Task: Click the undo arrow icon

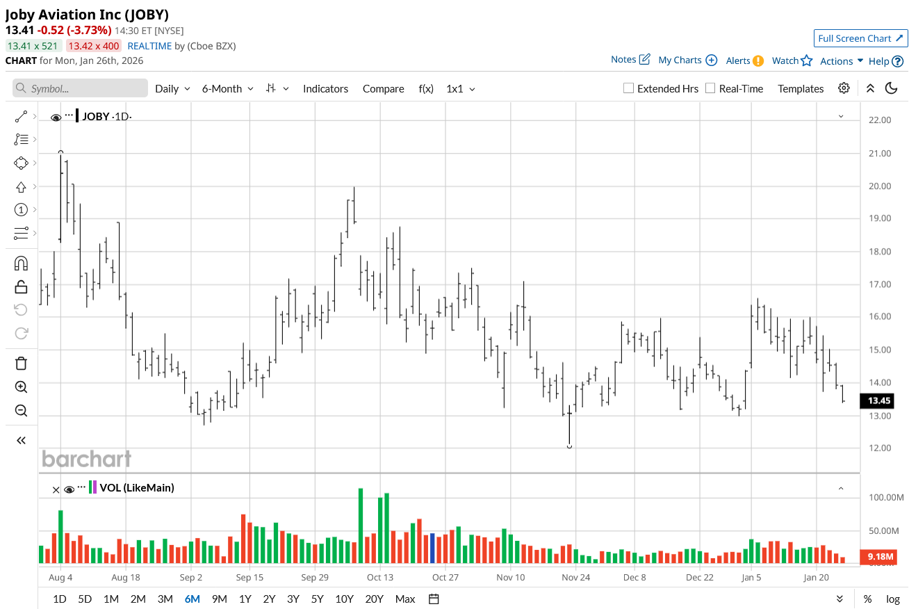Action: 21,309
